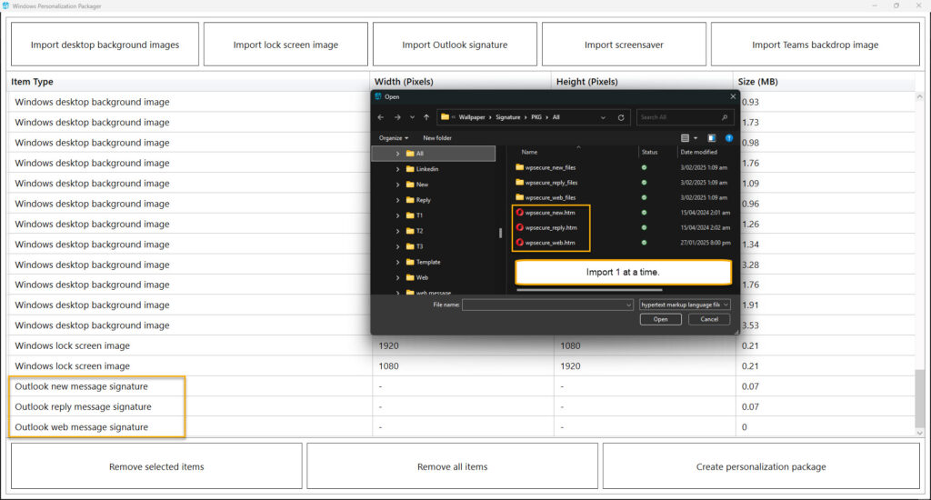
Task: Click the File name input box
Action: (x=547, y=305)
